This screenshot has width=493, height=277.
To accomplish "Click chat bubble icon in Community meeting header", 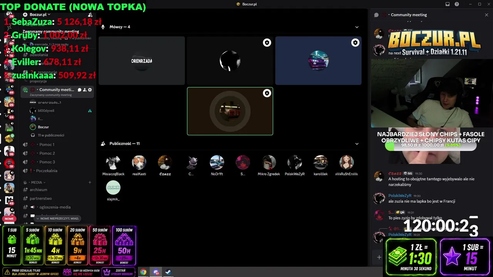I will (x=376, y=15).
